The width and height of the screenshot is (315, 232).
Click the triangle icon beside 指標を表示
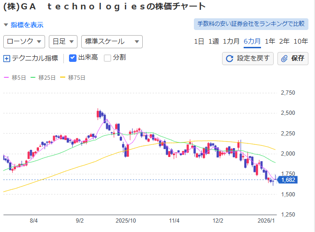(6, 25)
